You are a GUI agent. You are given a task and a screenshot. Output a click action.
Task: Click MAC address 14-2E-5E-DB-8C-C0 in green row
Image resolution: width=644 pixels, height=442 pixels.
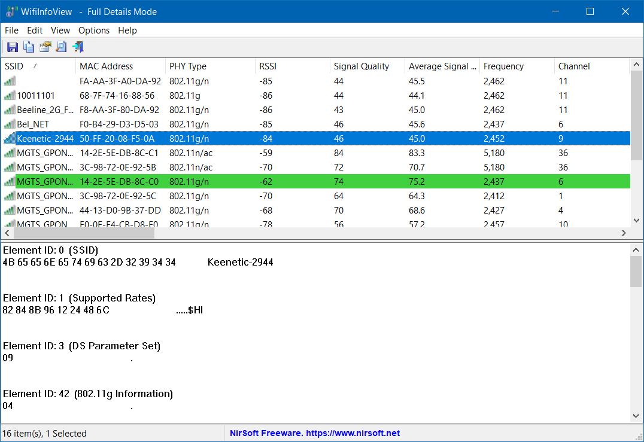[119, 182]
